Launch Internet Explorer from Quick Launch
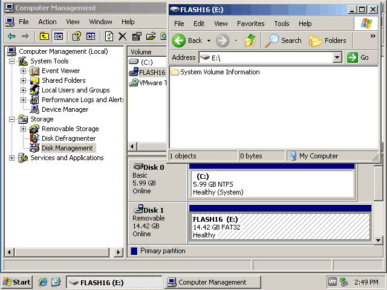Image resolution: width=387 pixels, height=290 pixels. pos(43,282)
